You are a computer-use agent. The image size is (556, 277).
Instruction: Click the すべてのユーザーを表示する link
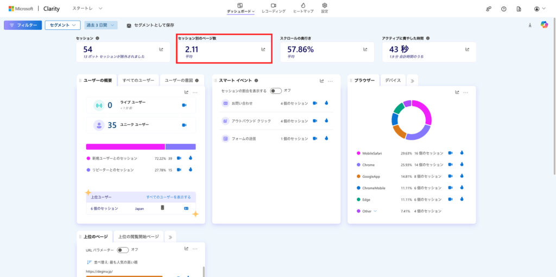[168, 197]
